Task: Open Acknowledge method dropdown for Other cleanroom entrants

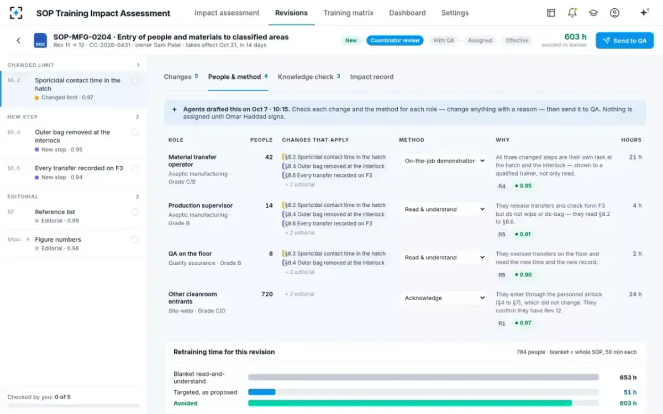Action: click(444, 298)
